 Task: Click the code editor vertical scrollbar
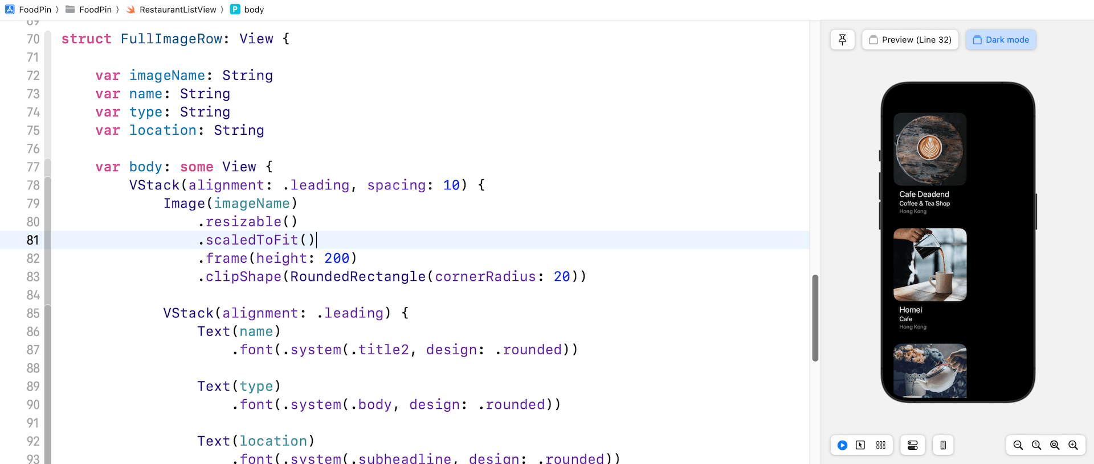815,318
